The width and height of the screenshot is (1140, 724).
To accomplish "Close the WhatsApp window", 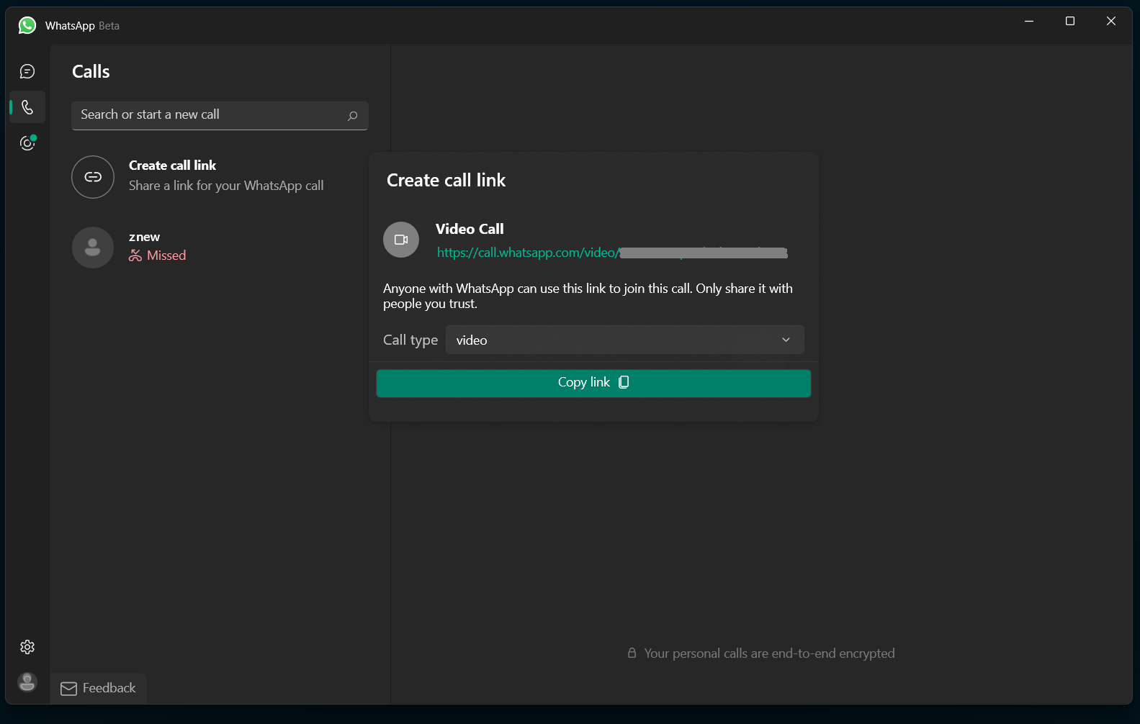I will pos(1111,21).
